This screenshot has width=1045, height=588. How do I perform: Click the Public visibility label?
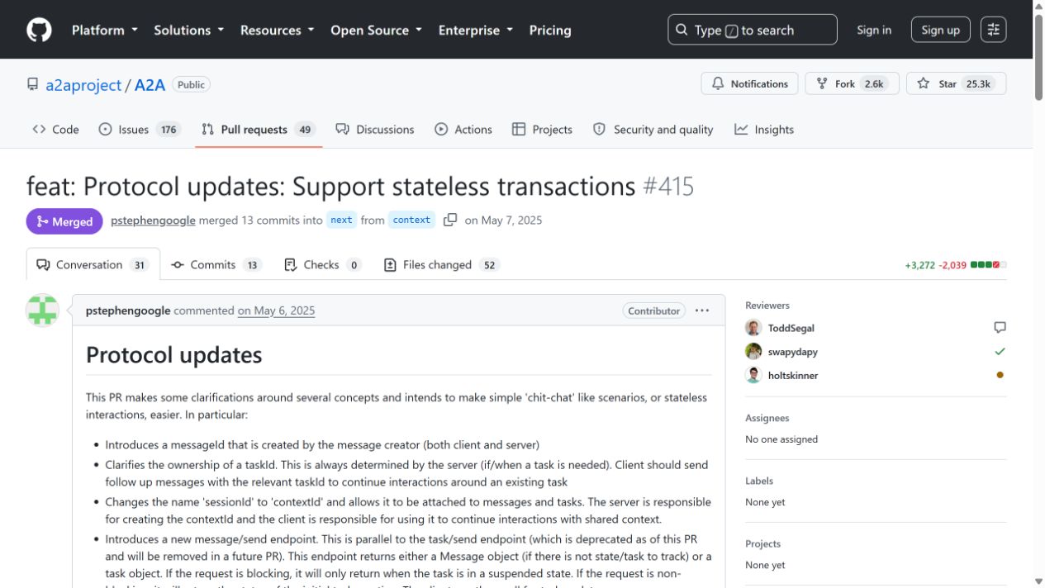191,84
